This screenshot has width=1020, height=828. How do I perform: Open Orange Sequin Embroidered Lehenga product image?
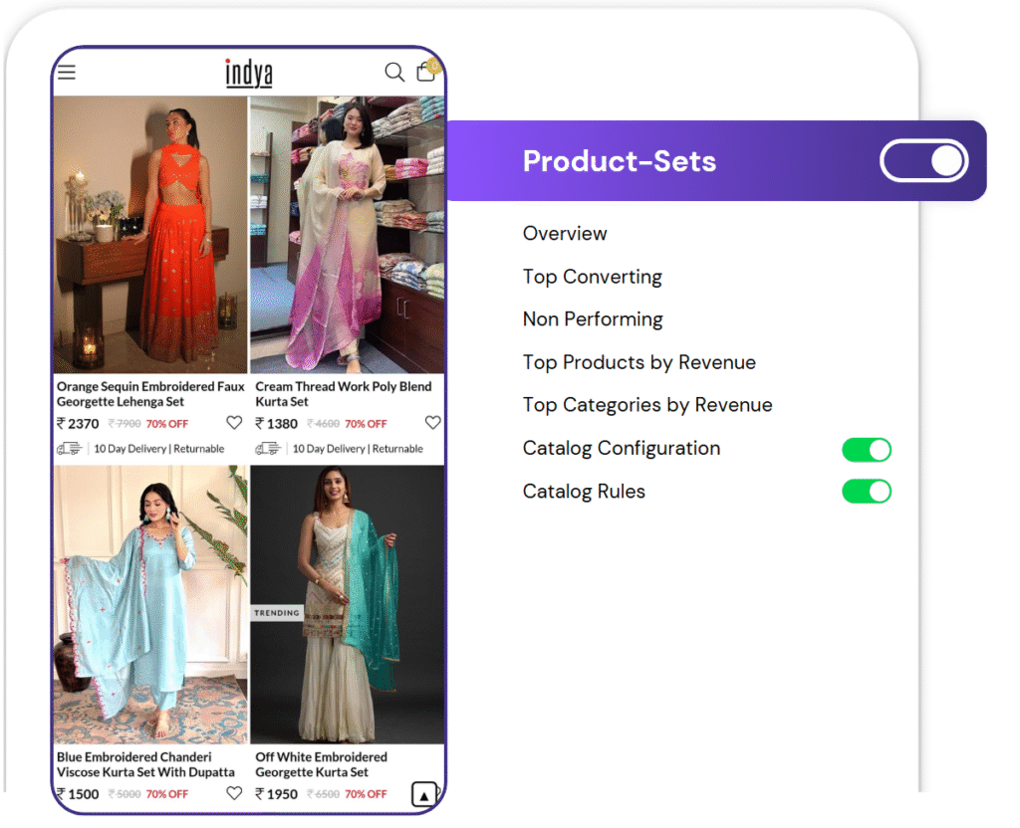tap(150, 235)
